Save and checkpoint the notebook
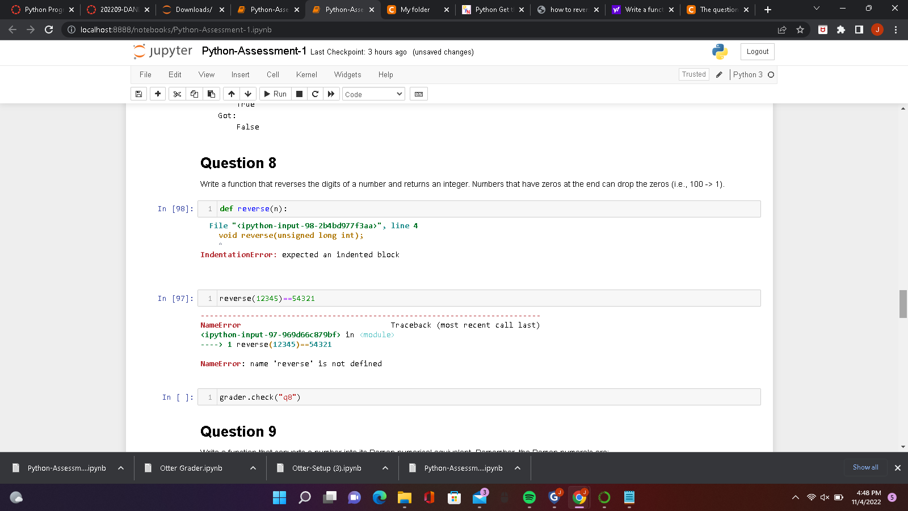908x511 pixels. pos(138,94)
